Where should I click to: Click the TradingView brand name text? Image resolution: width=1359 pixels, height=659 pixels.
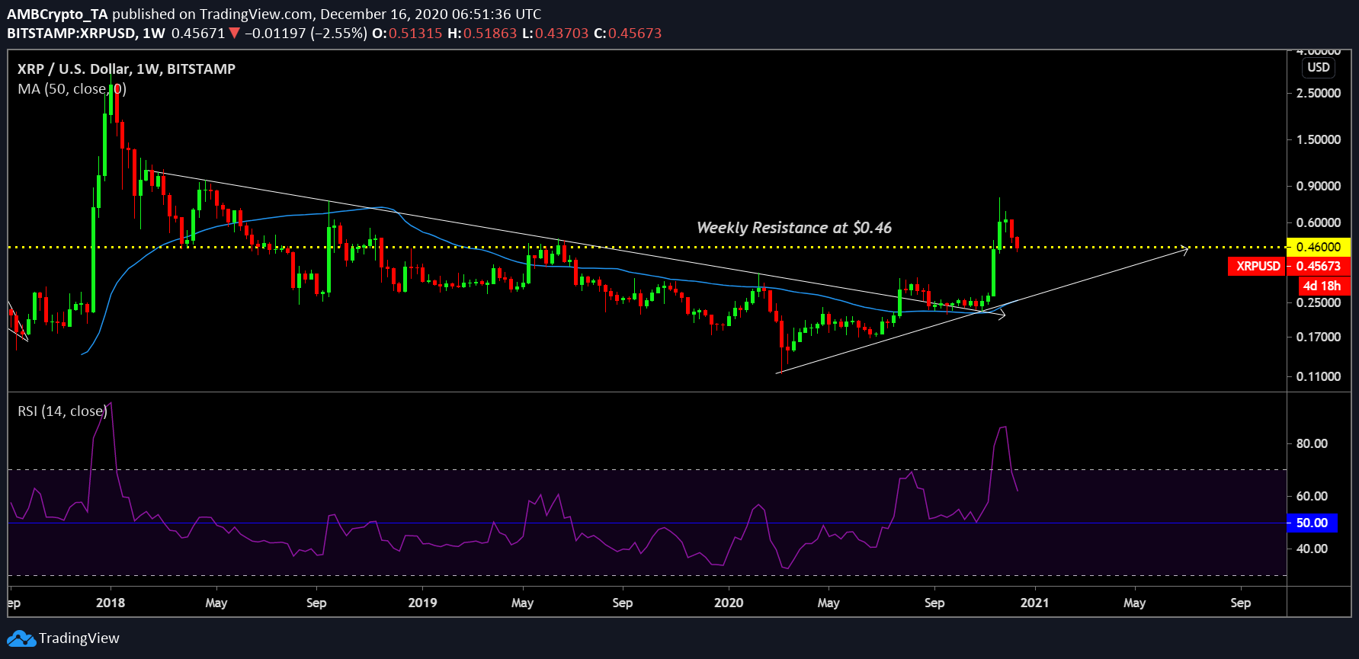click(79, 638)
